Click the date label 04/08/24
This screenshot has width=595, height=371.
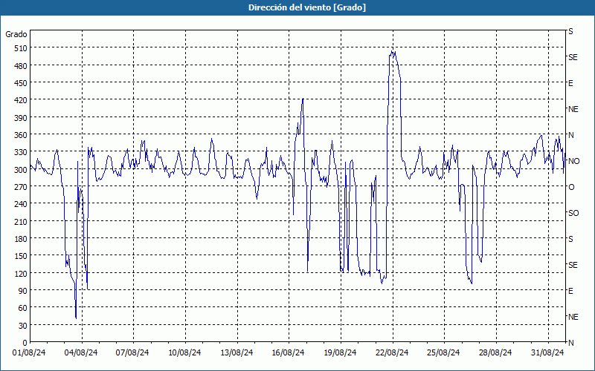coord(81,353)
